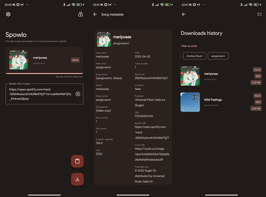The image size is (266, 197).
Task: Open downloads history via top-right queue icon
Action: pyautogui.click(x=80, y=14)
